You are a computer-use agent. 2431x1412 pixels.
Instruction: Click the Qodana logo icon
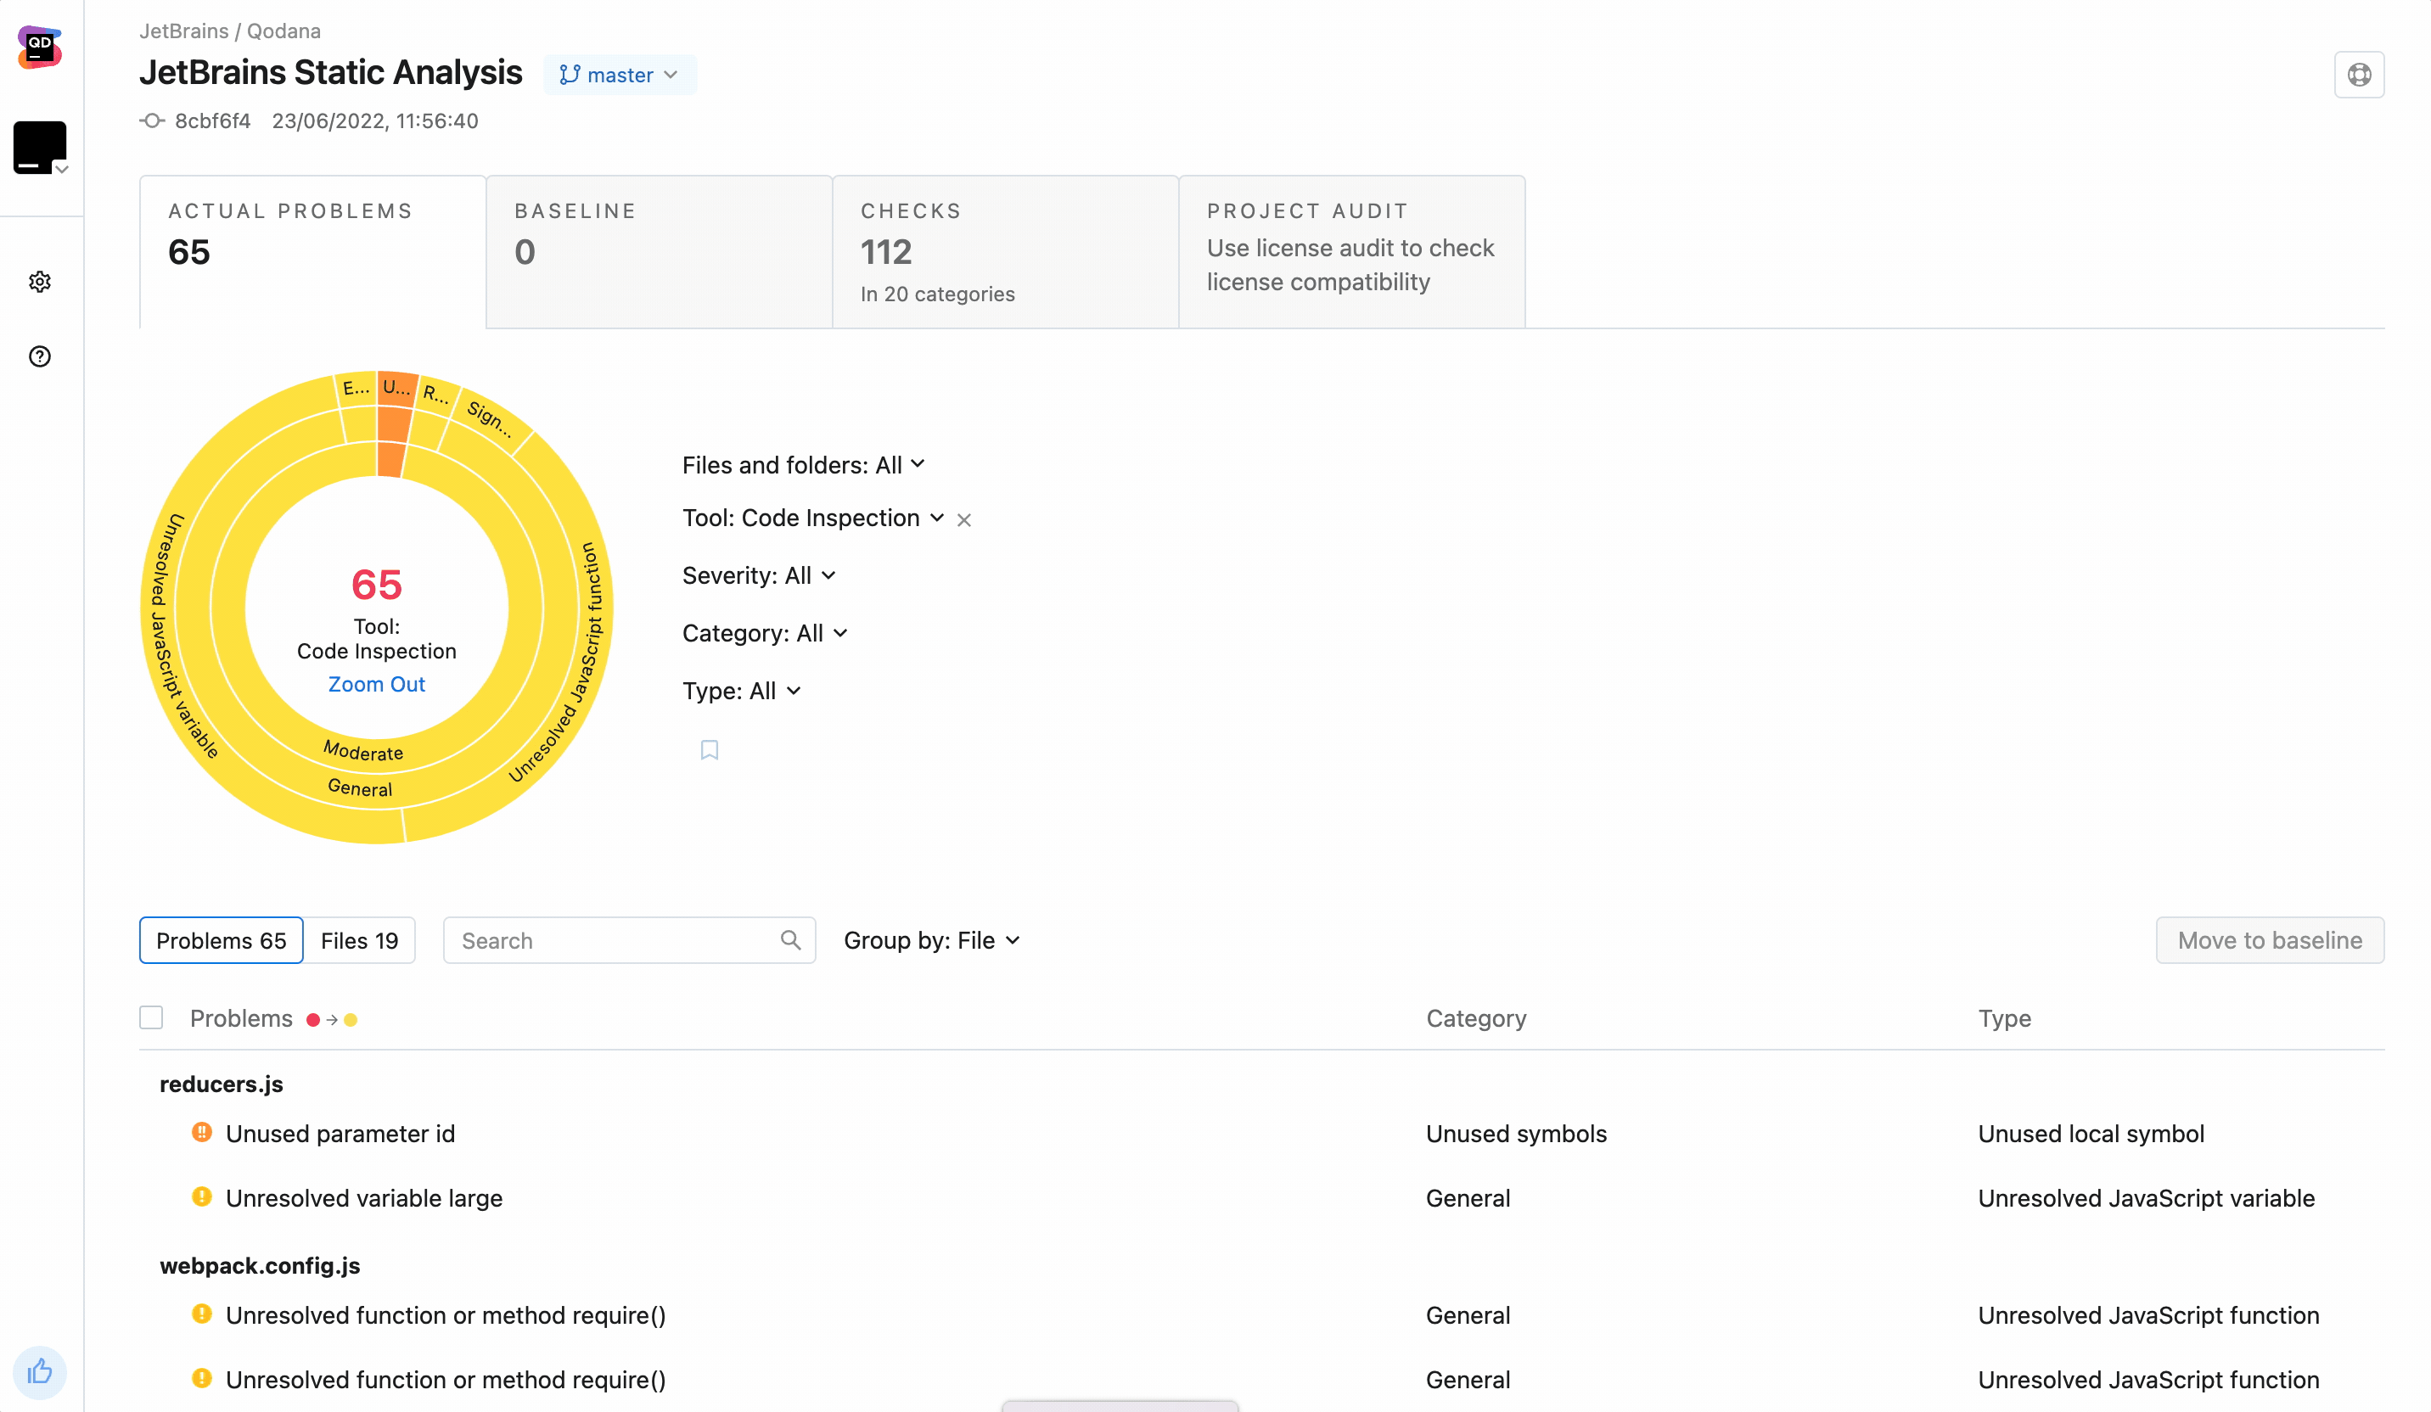(x=40, y=47)
